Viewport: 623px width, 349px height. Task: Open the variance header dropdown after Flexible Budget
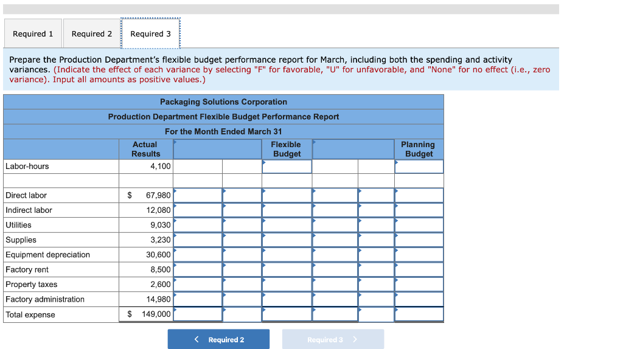click(353, 150)
